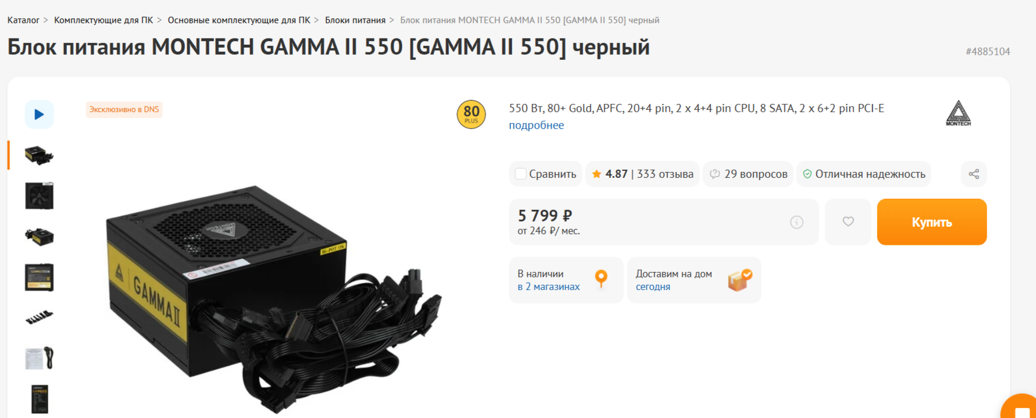
Task: Open the share options icon
Action: pyautogui.click(x=974, y=174)
